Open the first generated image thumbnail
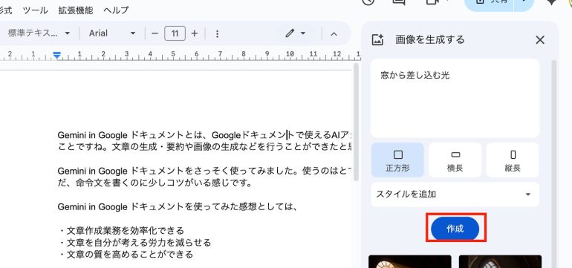This screenshot has height=268, width=572. click(x=409, y=261)
